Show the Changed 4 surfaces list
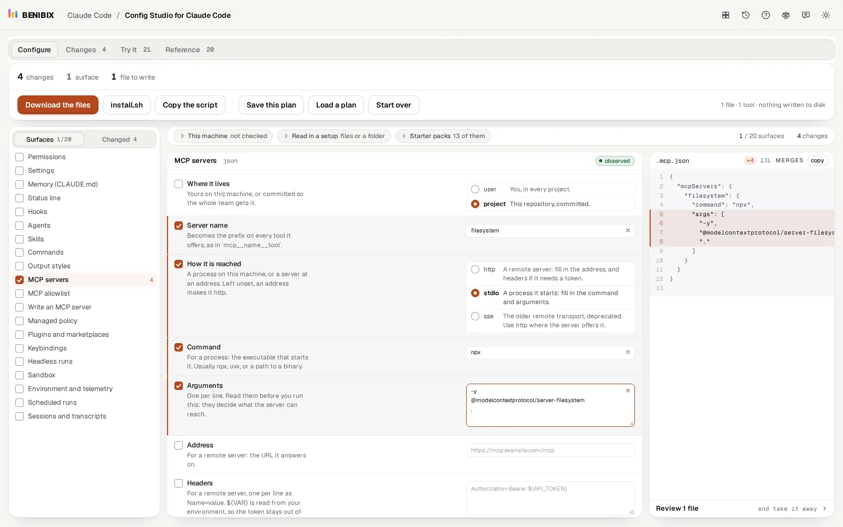This screenshot has height=527, width=843. click(x=120, y=139)
